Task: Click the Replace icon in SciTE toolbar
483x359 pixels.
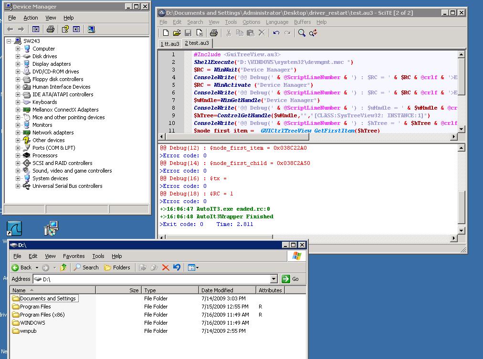Action: [313, 33]
